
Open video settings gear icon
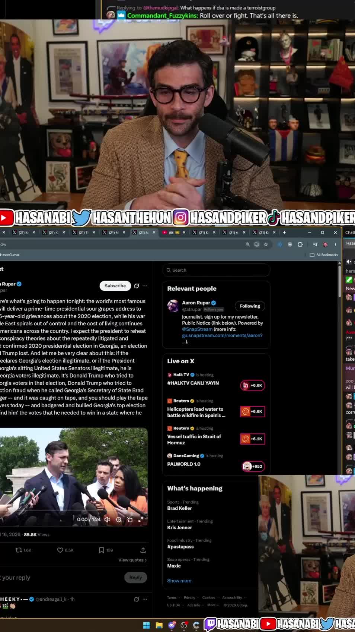coord(118,519)
